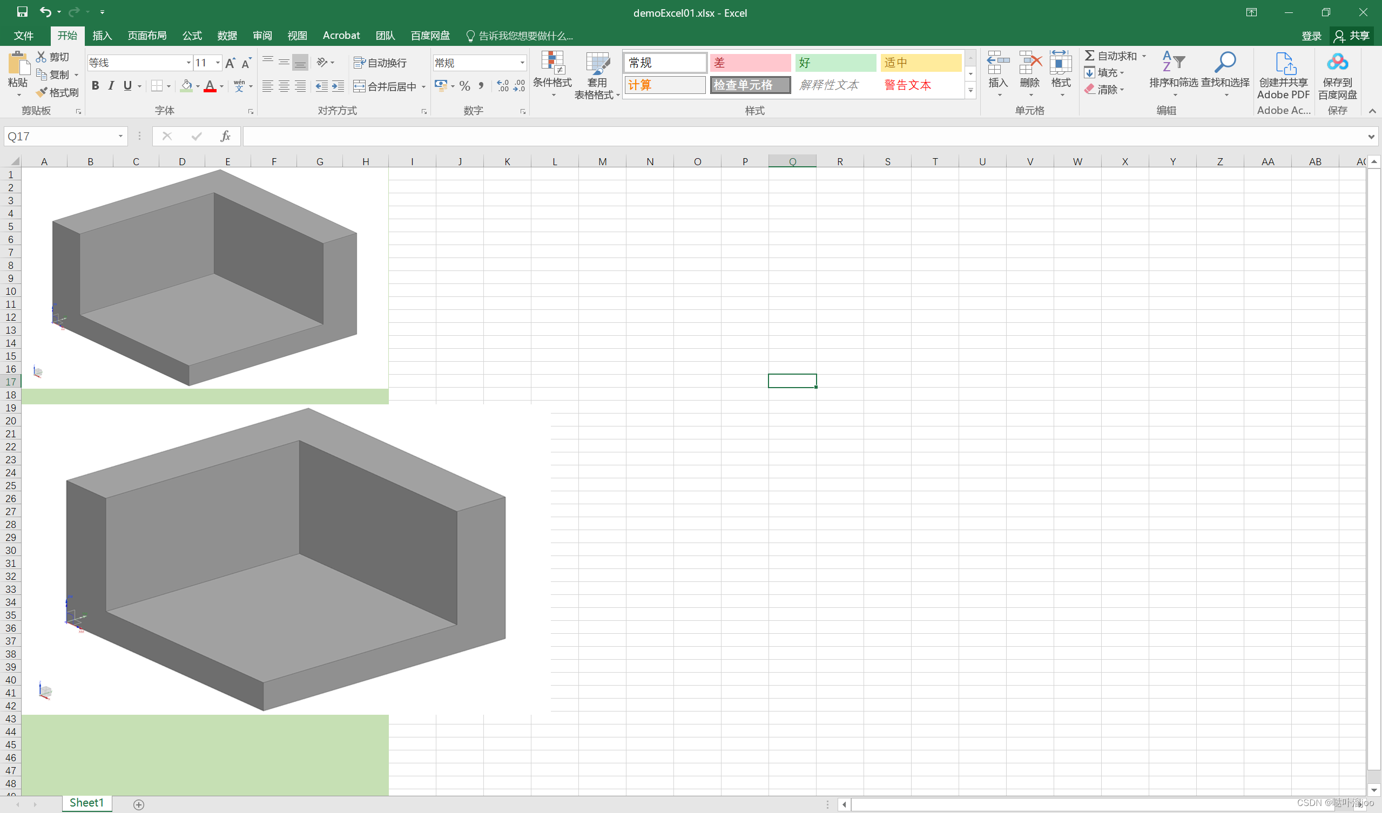Click the Save to Baidu Netdisk icon

(1337, 63)
